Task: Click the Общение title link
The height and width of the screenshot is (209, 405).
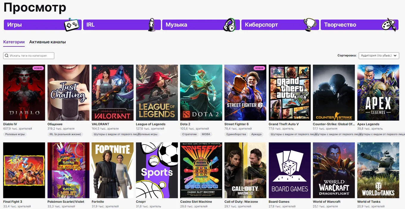Action: [55, 124]
